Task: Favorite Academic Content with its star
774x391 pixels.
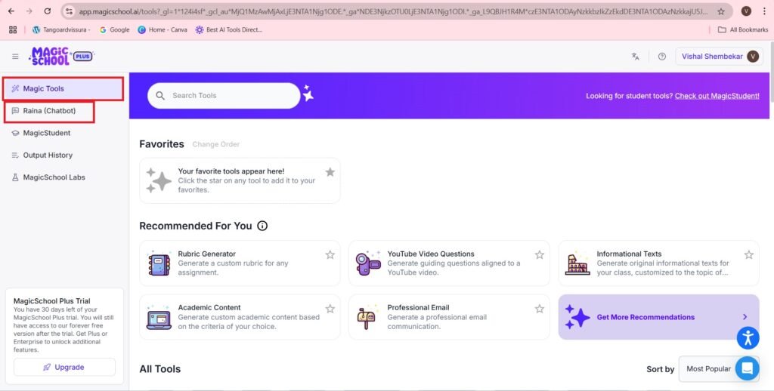Action: point(330,309)
